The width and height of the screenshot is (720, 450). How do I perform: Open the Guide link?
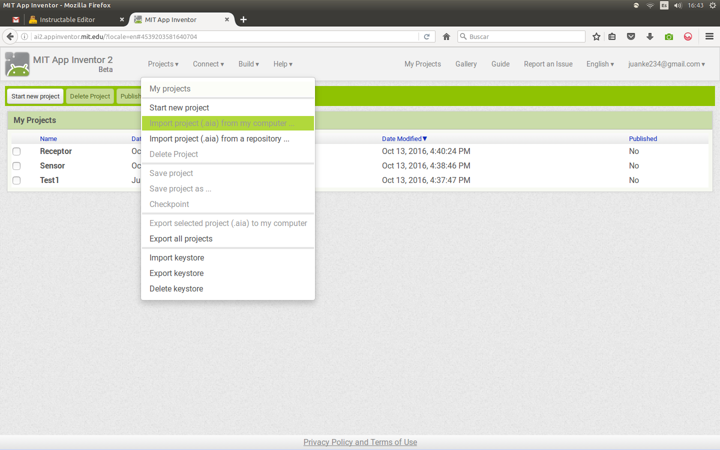(x=500, y=64)
